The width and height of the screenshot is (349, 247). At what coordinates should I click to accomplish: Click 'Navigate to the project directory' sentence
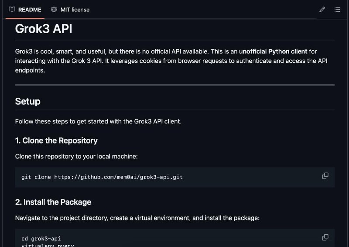(x=137, y=218)
